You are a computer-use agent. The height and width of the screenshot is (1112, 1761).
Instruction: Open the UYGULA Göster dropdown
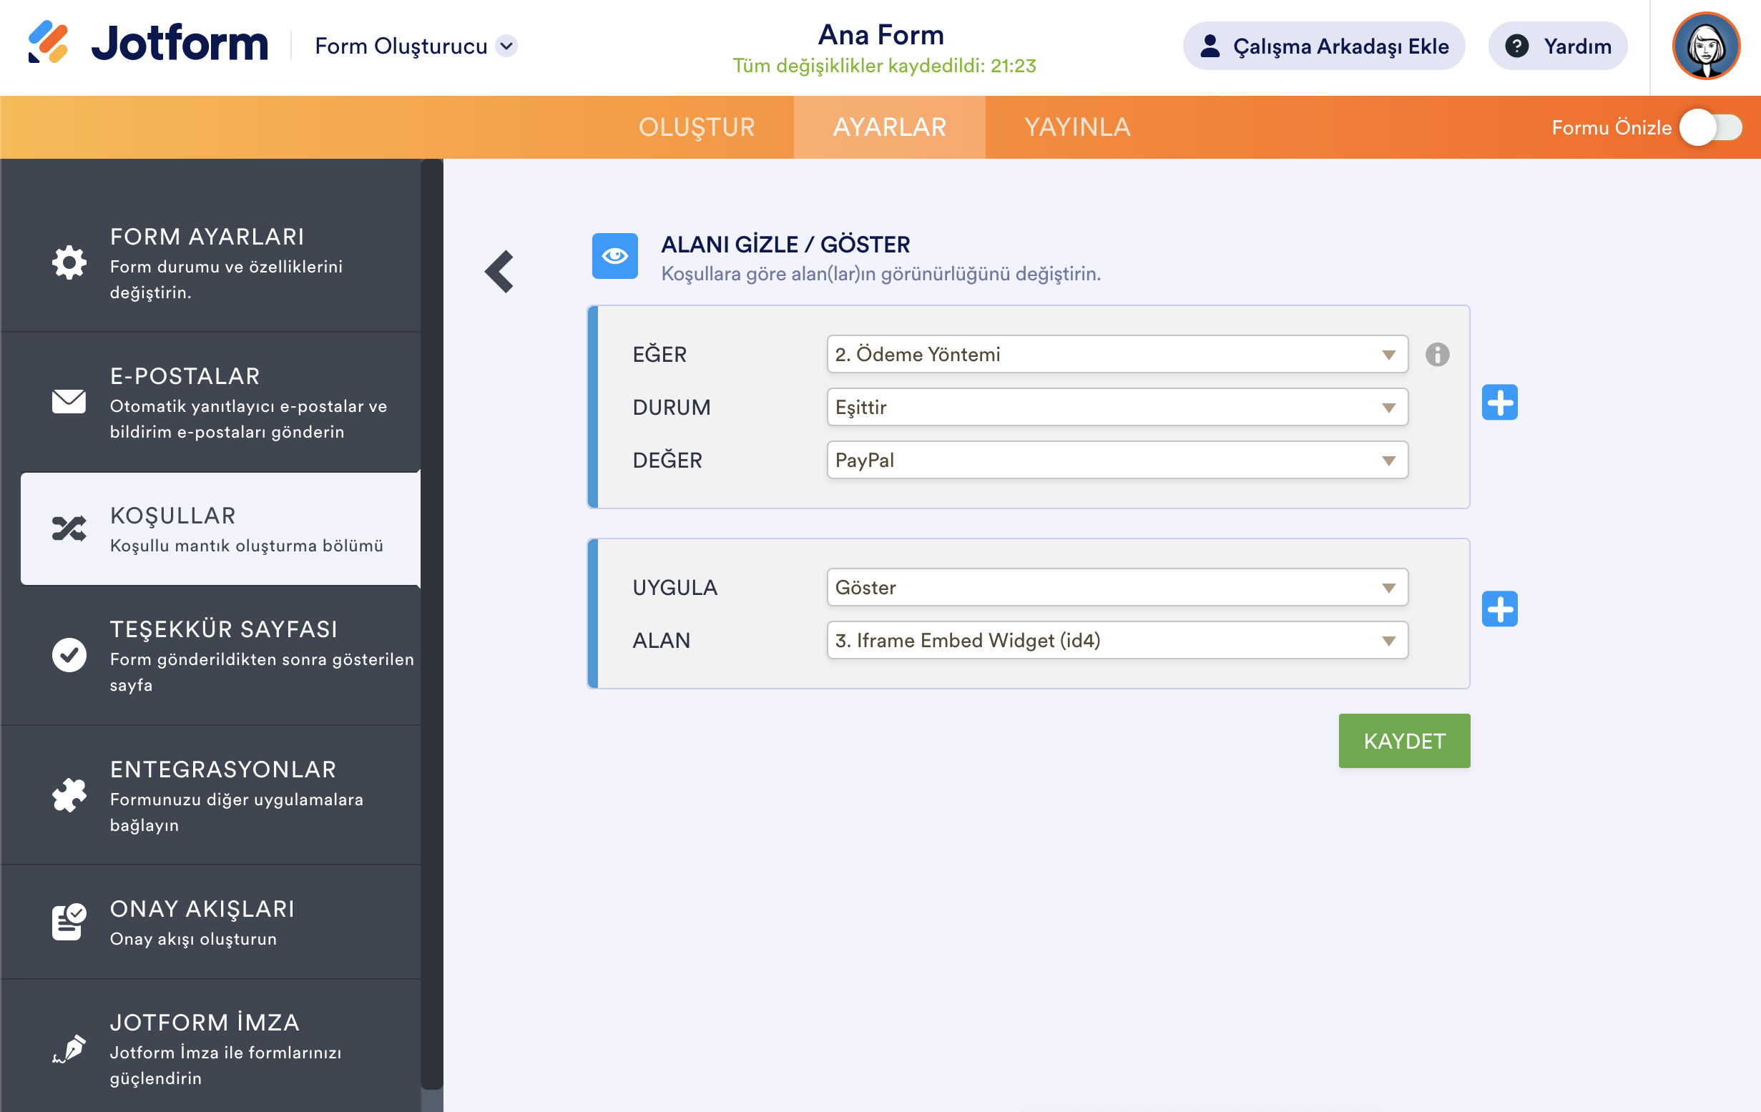tap(1116, 588)
